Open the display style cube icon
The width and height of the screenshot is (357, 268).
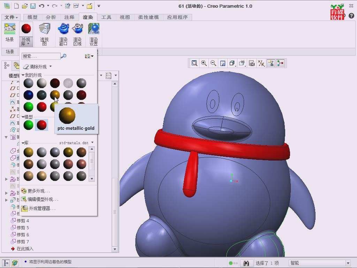[232, 63]
